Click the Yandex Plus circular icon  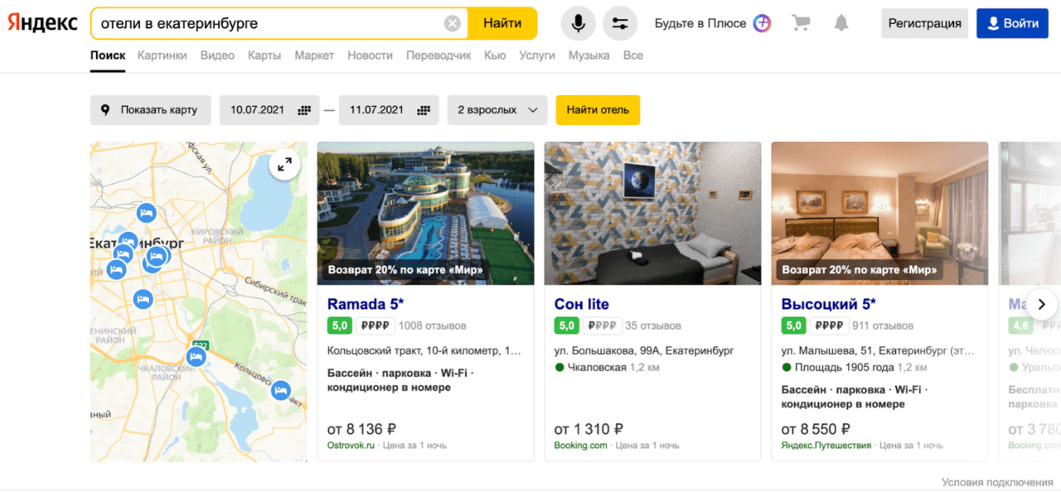tap(762, 23)
